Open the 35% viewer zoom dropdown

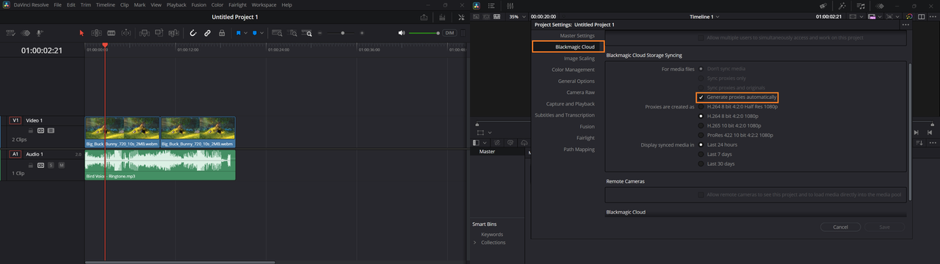[x=516, y=16]
